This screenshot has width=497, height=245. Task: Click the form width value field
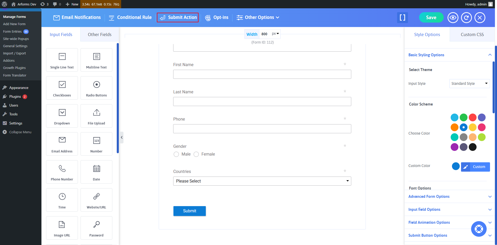(x=265, y=34)
